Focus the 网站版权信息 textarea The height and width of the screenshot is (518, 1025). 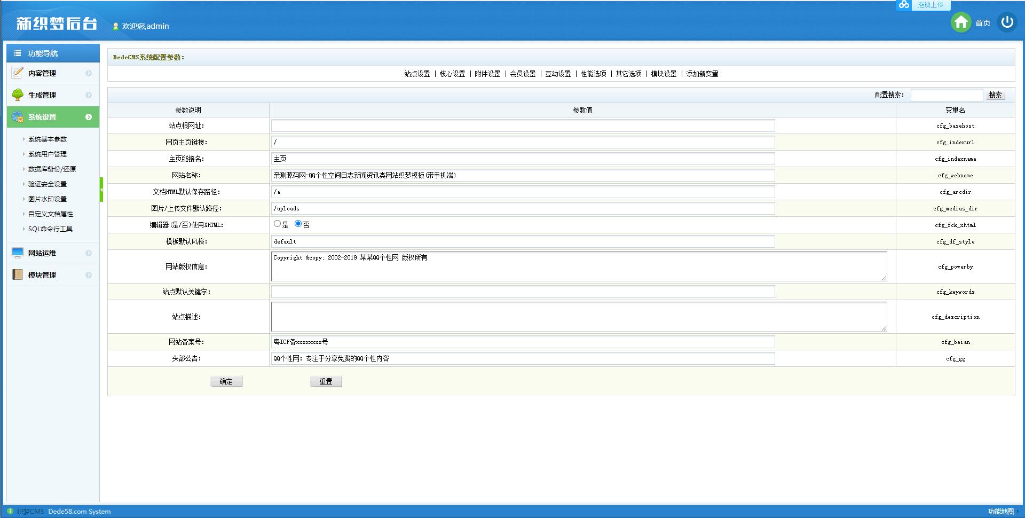point(579,266)
